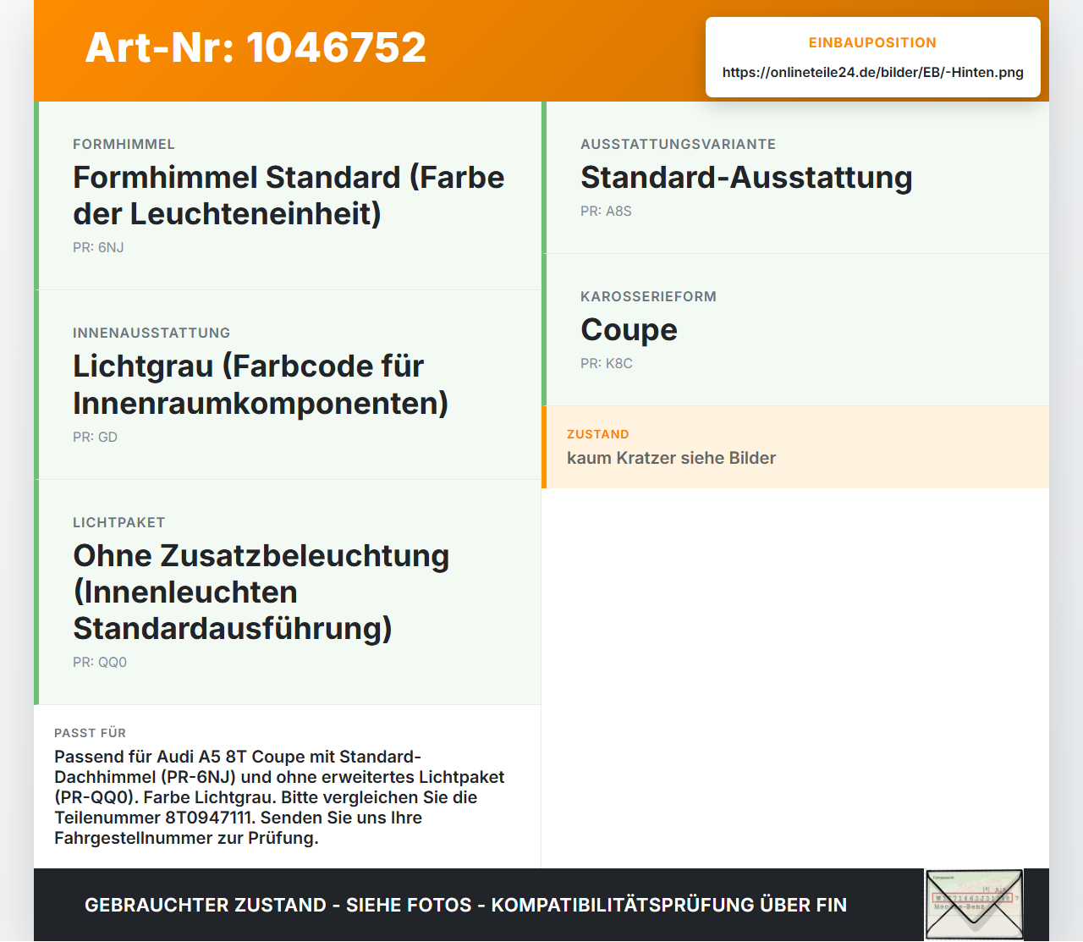This screenshot has width=1083, height=942.
Task: Click the PR: GD code text
Action: point(95,437)
